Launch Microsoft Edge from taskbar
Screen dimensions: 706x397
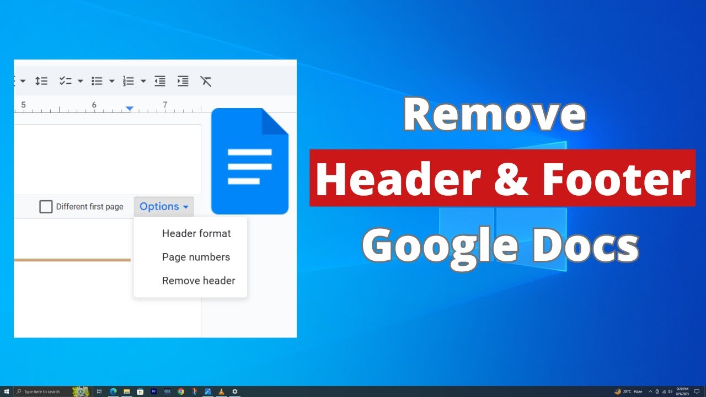[x=113, y=391]
